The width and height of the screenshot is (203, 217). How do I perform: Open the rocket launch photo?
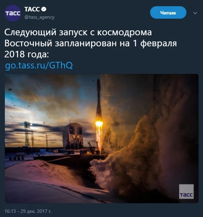point(102,139)
